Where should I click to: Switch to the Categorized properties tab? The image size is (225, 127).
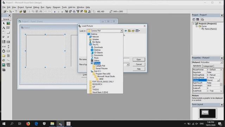pos(208,66)
